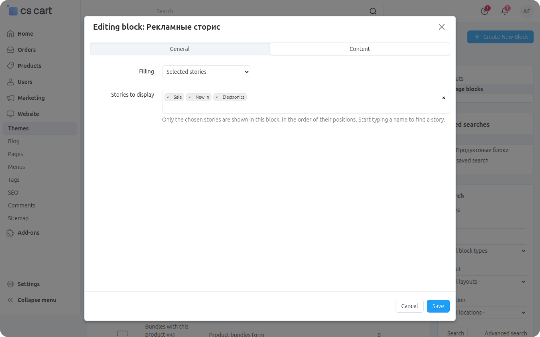The height and width of the screenshot is (337, 540).
Task: Remove the Electronics story tag
Action: [x=217, y=97]
